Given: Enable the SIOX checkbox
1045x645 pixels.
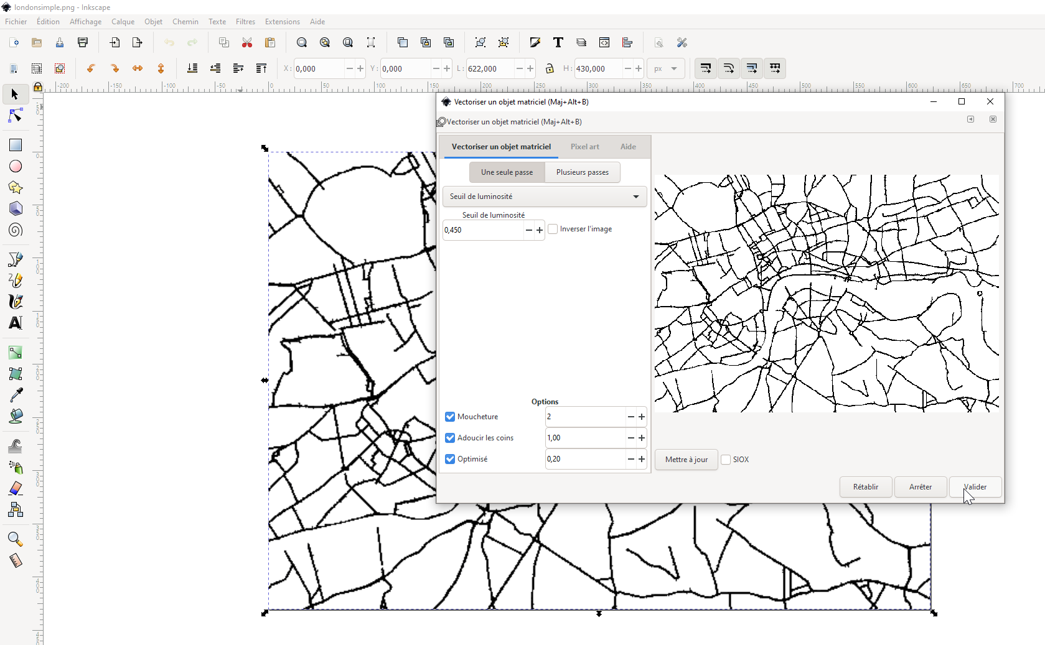Looking at the screenshot, I should (726, 460).
